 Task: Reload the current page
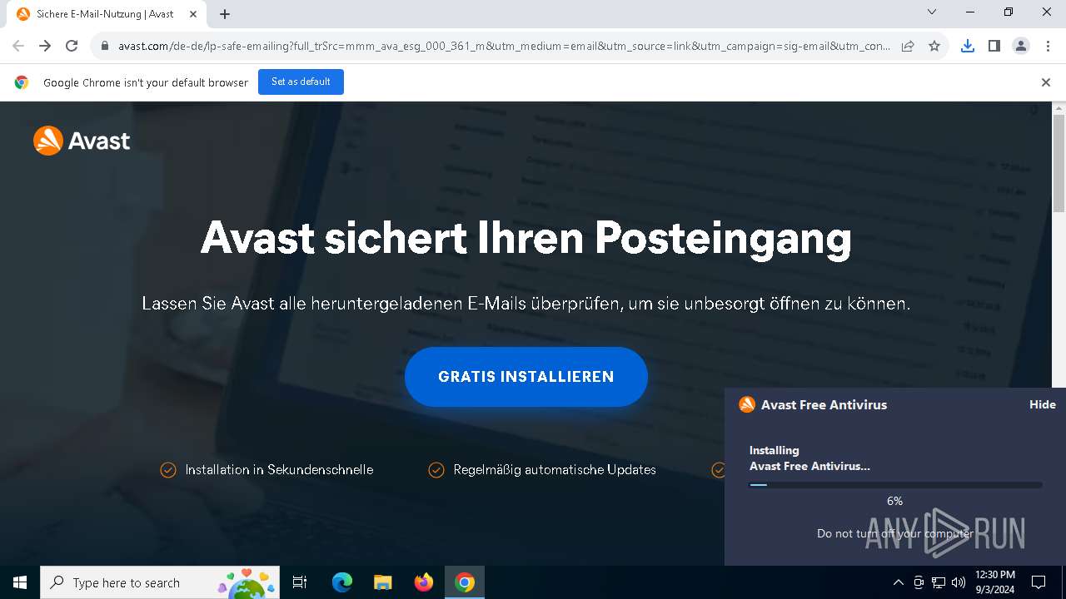coord(72,46)
